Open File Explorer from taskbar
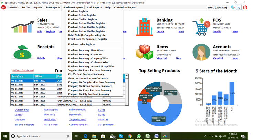Image resolution: width=255 pixels, height=140 pixels. (94, 136)
